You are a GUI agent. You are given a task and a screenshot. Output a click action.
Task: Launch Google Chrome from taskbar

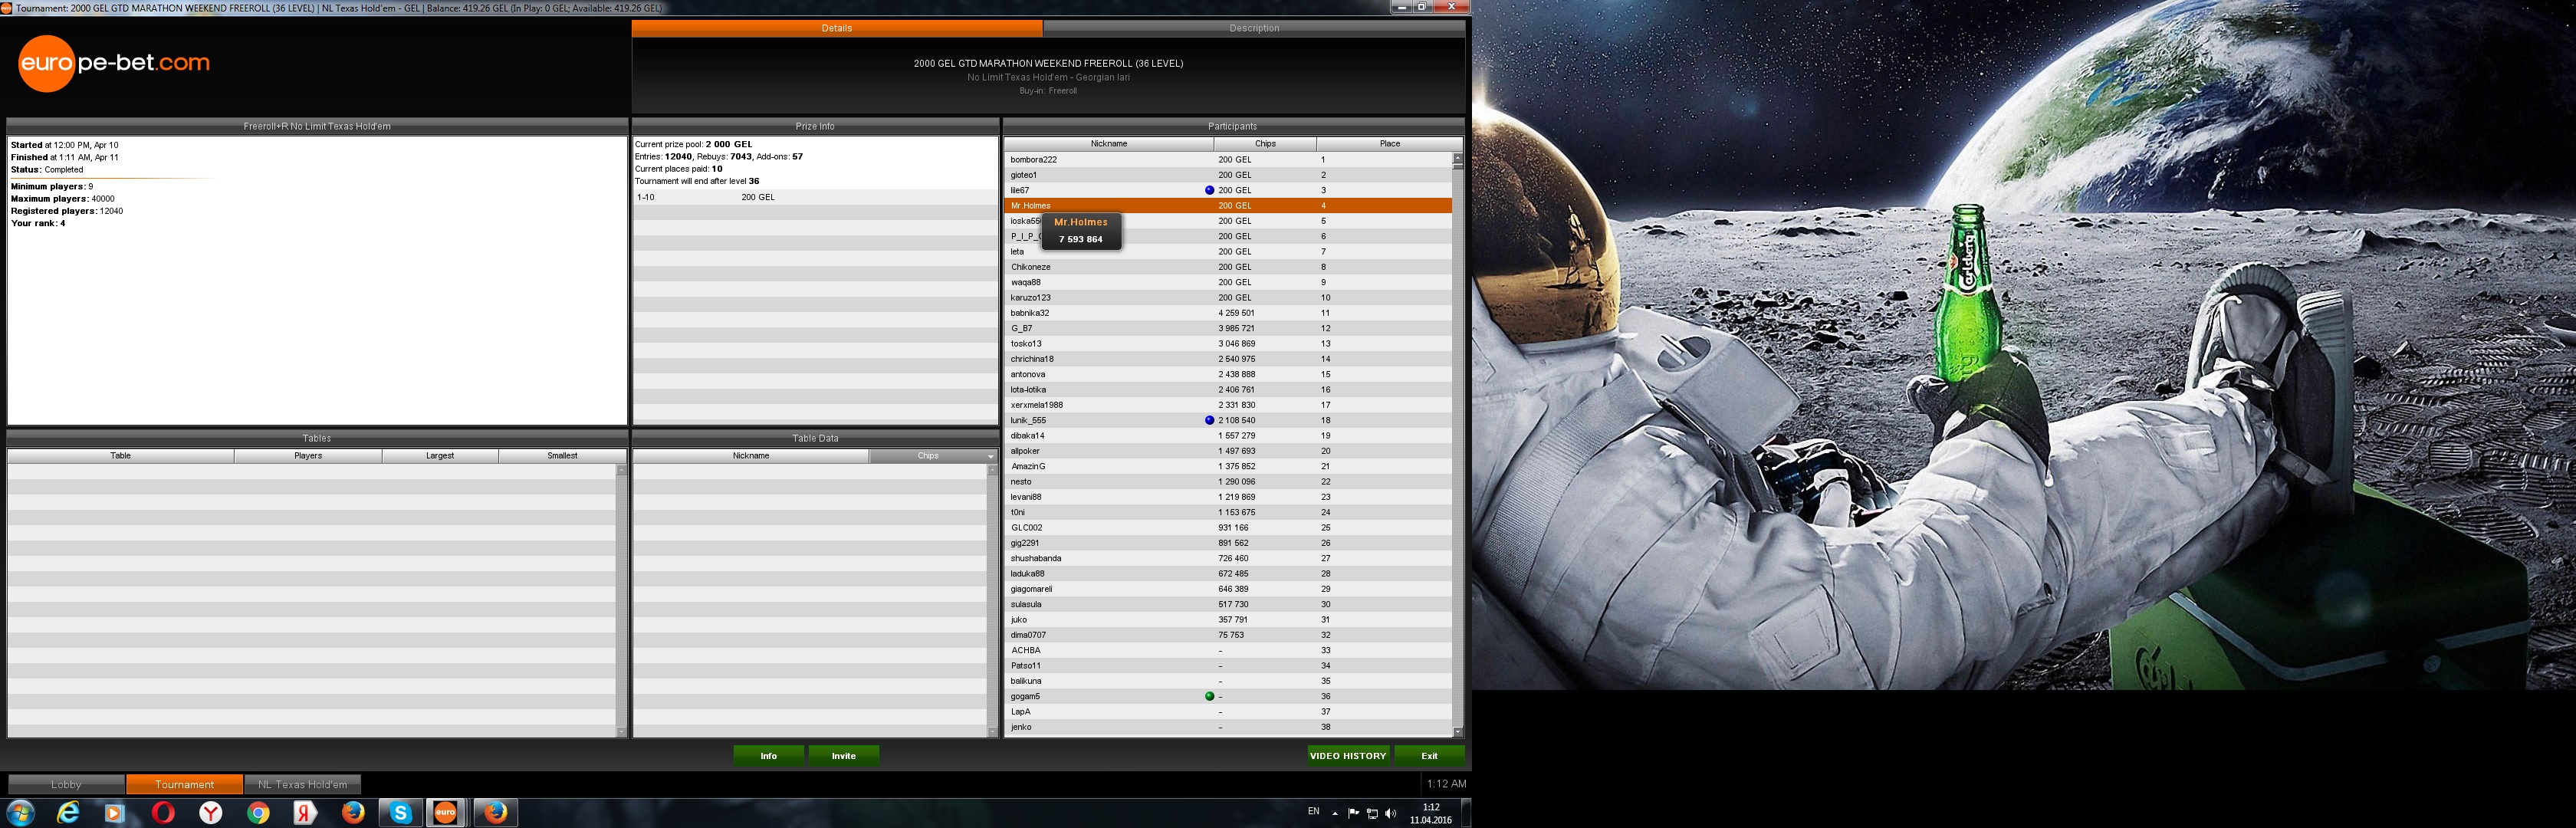pos(258,812)
